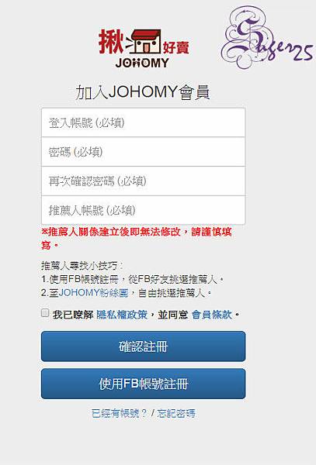Click into the 再次確認密碼 field
The width and height of the screenshot is (316, 465).
144,181
